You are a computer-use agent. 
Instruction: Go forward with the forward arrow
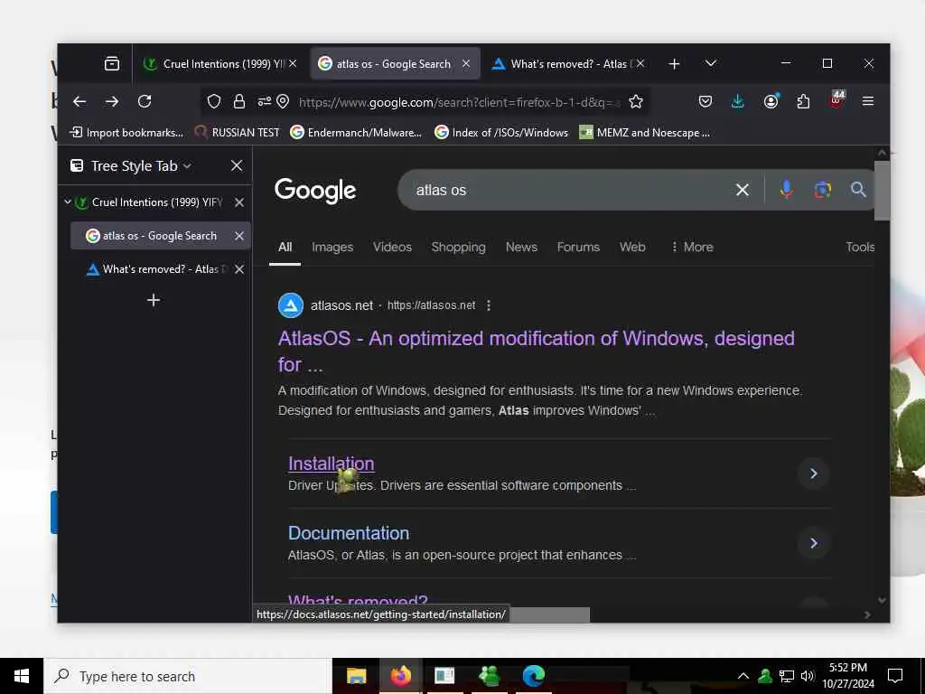coord(111,101)
